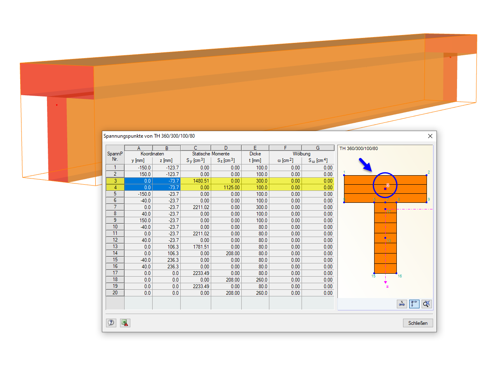Click y value -150.0 in row 1
The image size is (495, 371).
click(x=139, y=168)
